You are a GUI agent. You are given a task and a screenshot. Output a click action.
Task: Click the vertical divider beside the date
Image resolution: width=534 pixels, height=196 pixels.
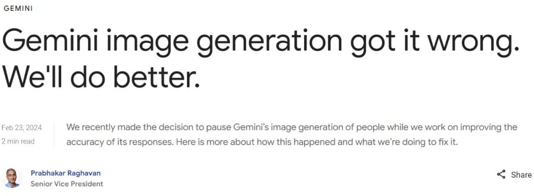tap(54, 134)
